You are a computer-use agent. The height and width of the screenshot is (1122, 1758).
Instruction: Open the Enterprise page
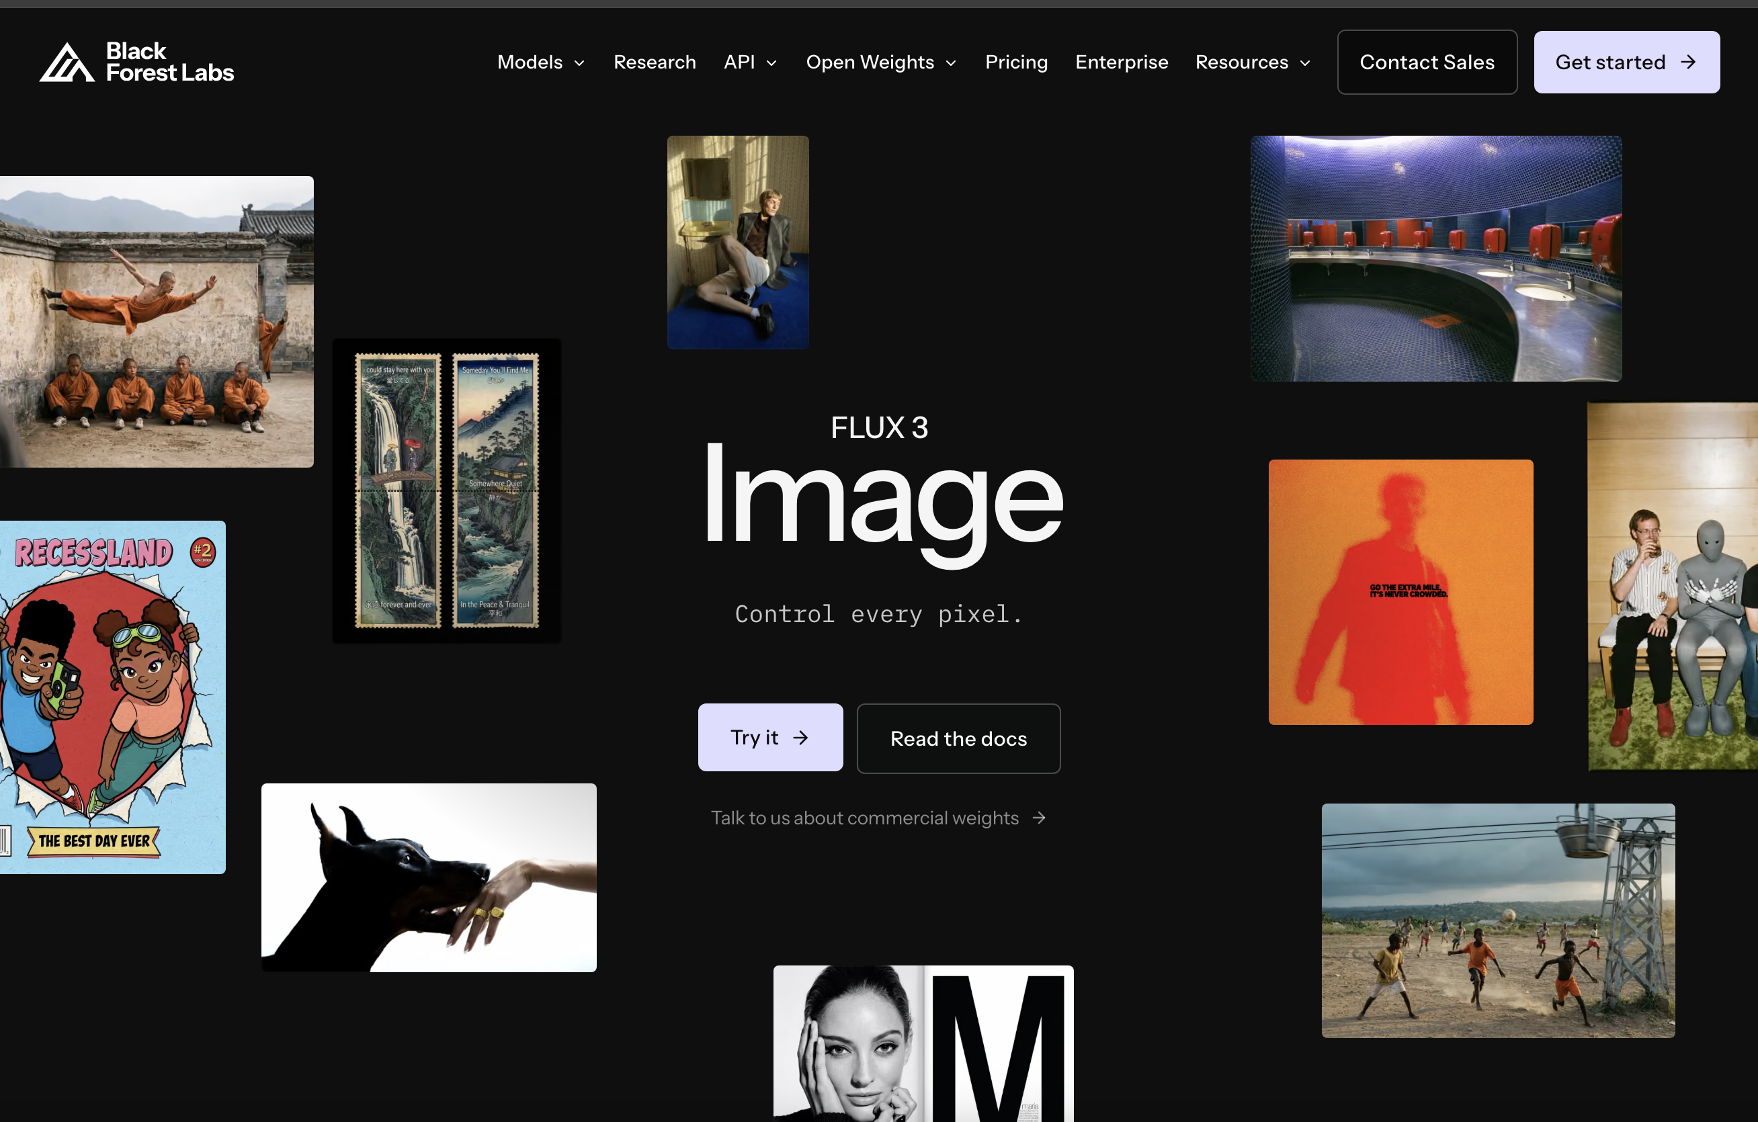[x=1122, y=62]
